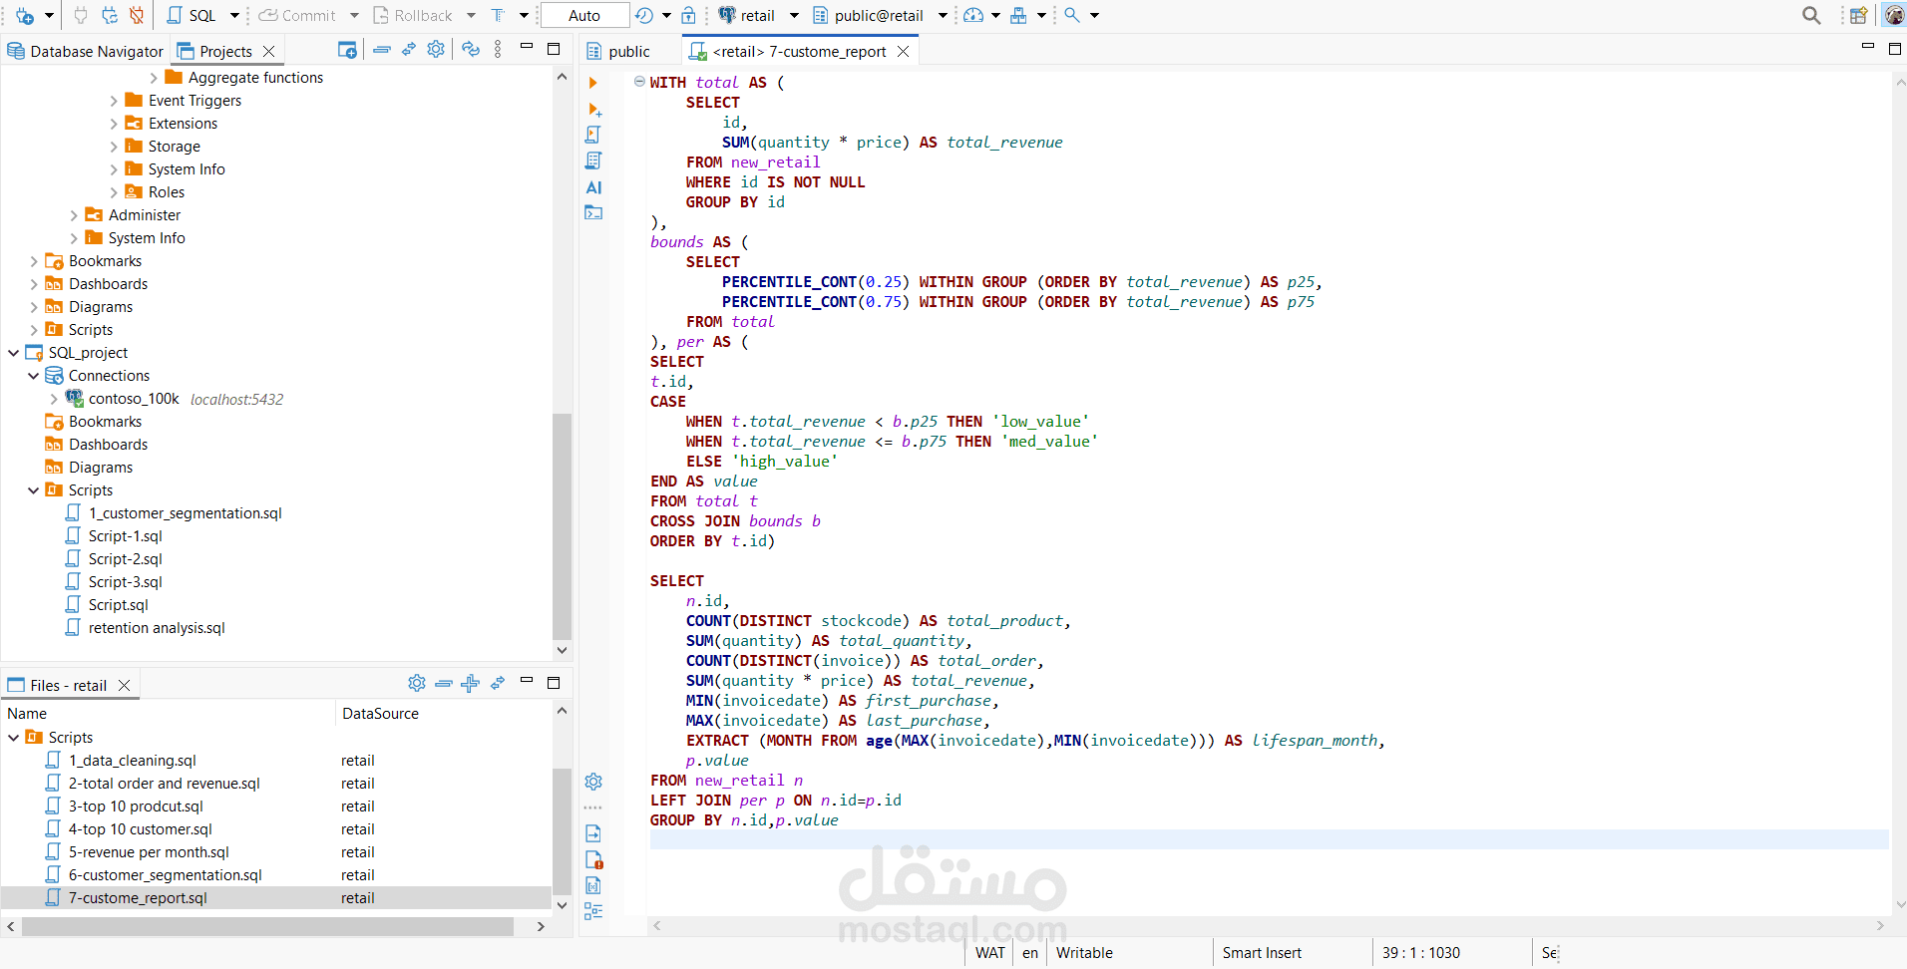1907x969 pixels.
Task: Open the Projects panel view menu
Action: 498,49
